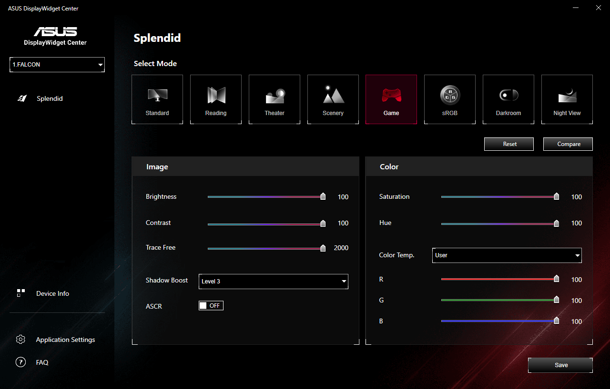The height and width of the screenshot is (389, 610).
Task: Open Device Info from the sidebar
Action: coord(52,293)
